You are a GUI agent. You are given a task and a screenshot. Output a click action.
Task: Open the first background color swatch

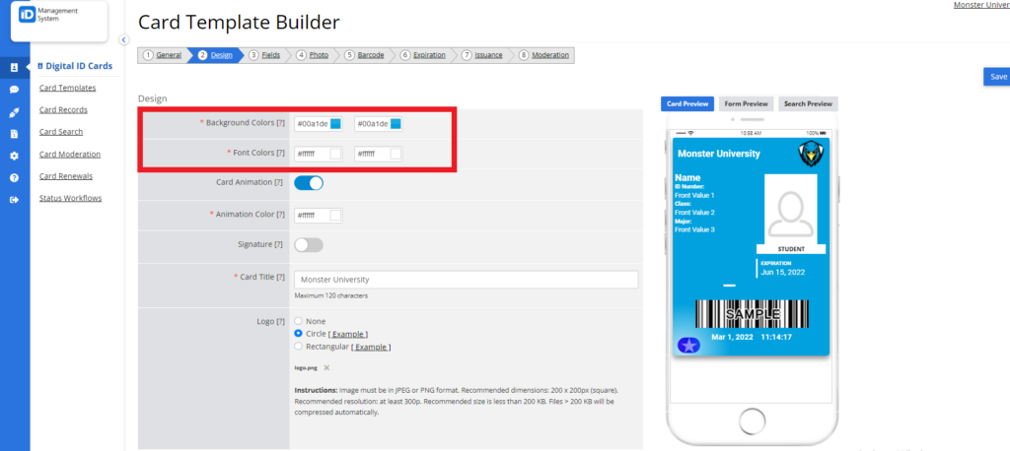click(x=335, y=124)
